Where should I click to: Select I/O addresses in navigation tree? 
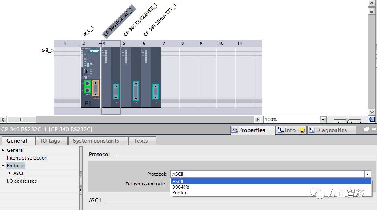pos(21,181)
